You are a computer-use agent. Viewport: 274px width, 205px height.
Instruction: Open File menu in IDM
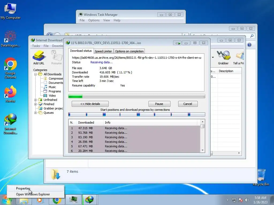point(46,46)
